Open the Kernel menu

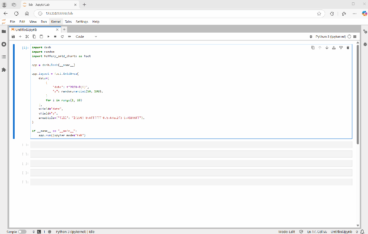point(56,21)
